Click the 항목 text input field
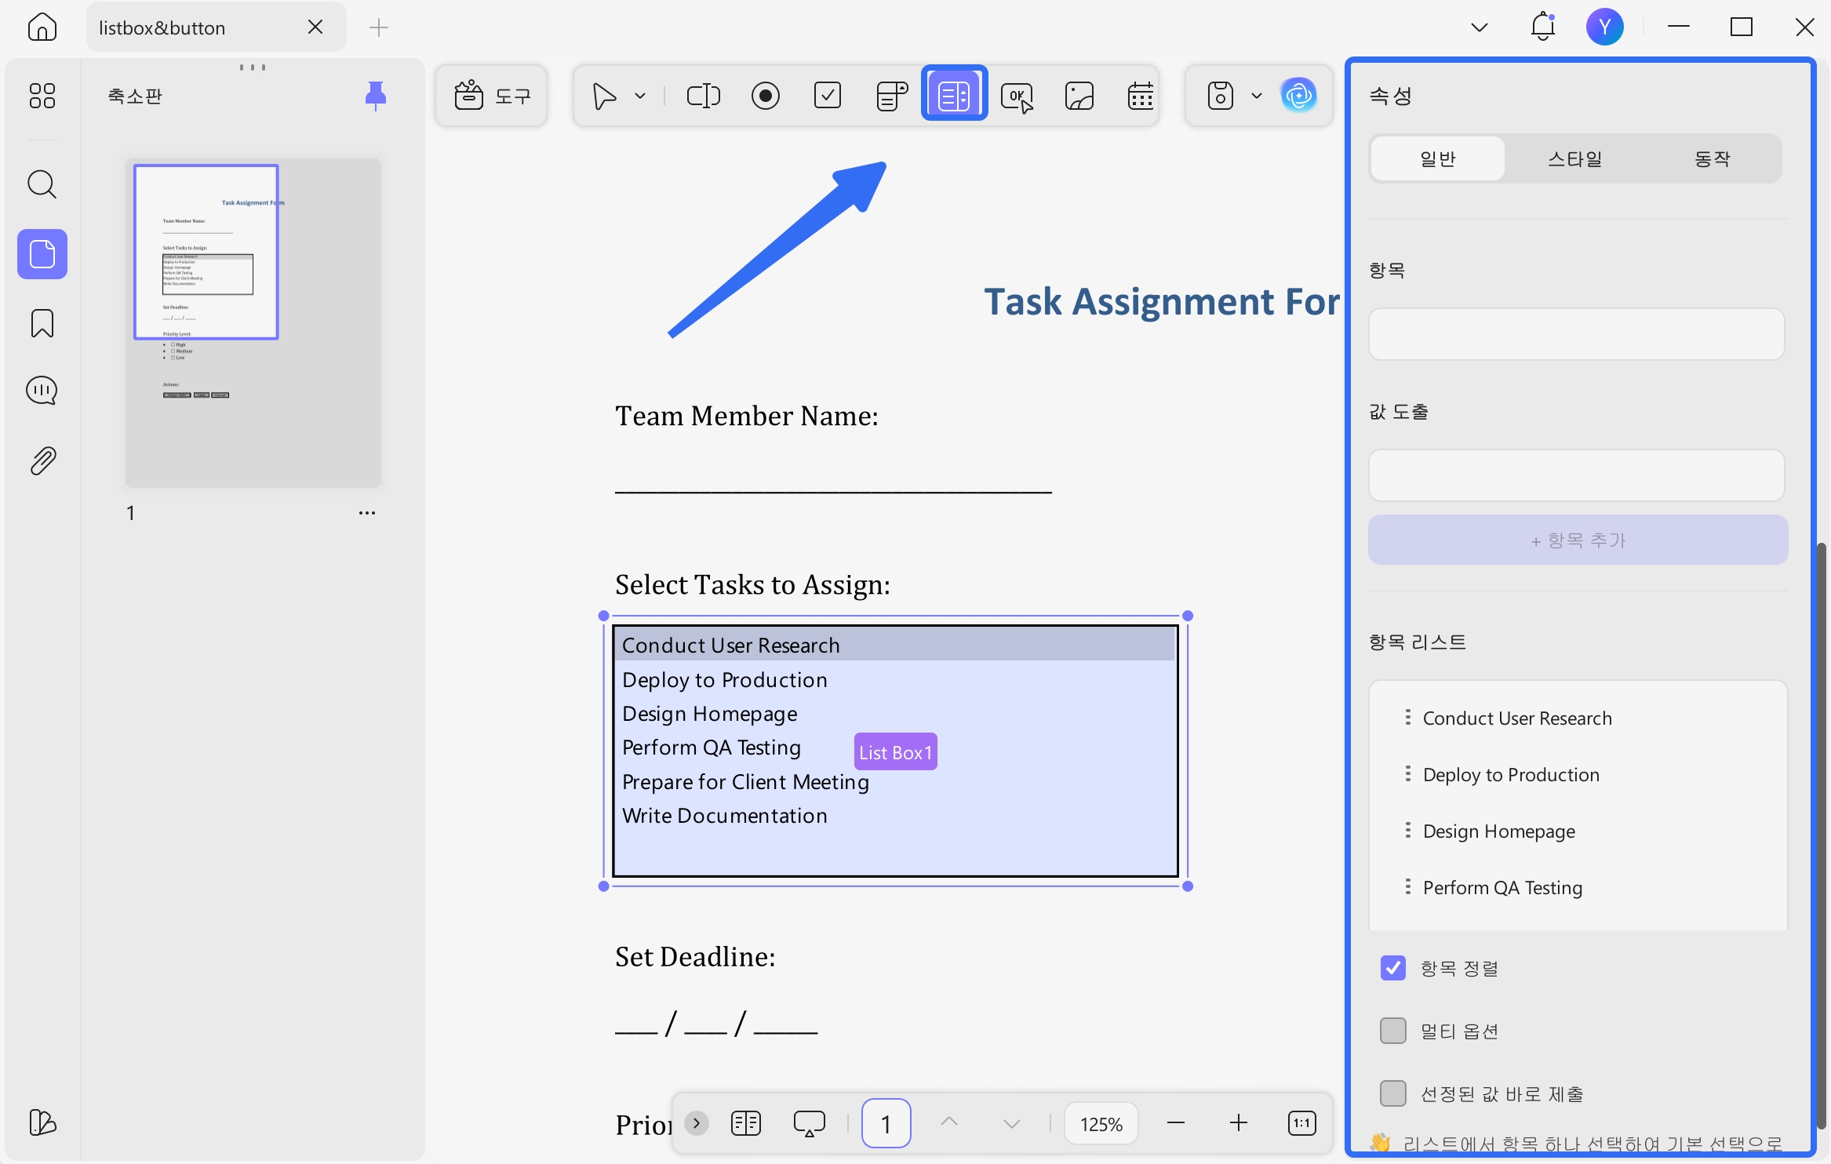The height and width of the screenshot is (1164, 1831). pyautogui.click(x=1577, y=334)
